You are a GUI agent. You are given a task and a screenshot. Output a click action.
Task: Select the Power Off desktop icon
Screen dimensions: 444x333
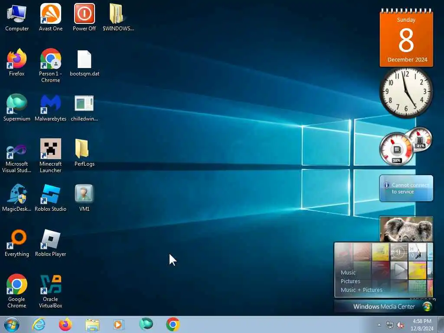point(84,17)
